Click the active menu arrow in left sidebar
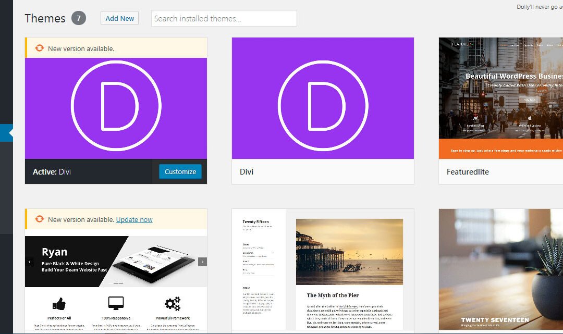Image resolution: width=563 pixels, height=334 pixels. 7,133
